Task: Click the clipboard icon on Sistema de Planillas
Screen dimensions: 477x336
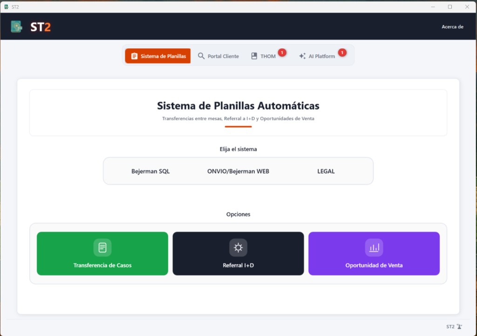Action: [x=134, y=56]
